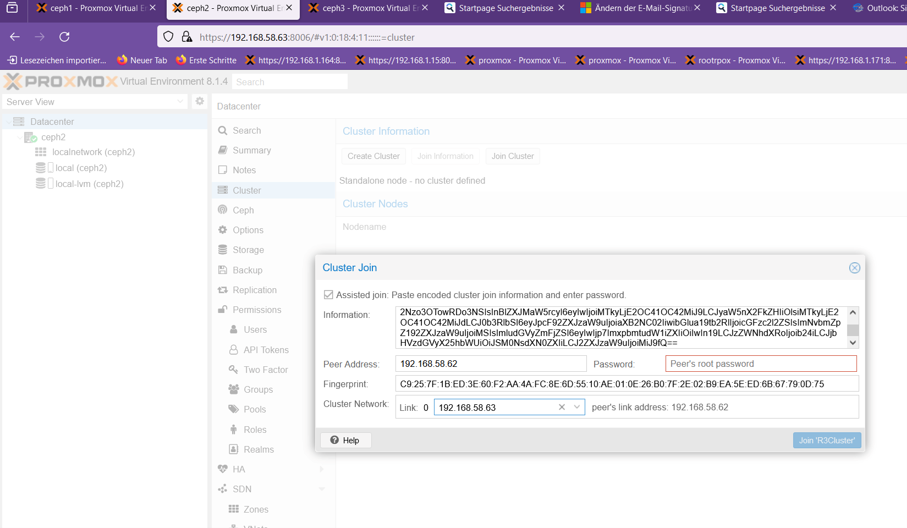This screenshot has height=528, width=907.
Task: Click the clear X in Link 0 field
Action: 562,408
